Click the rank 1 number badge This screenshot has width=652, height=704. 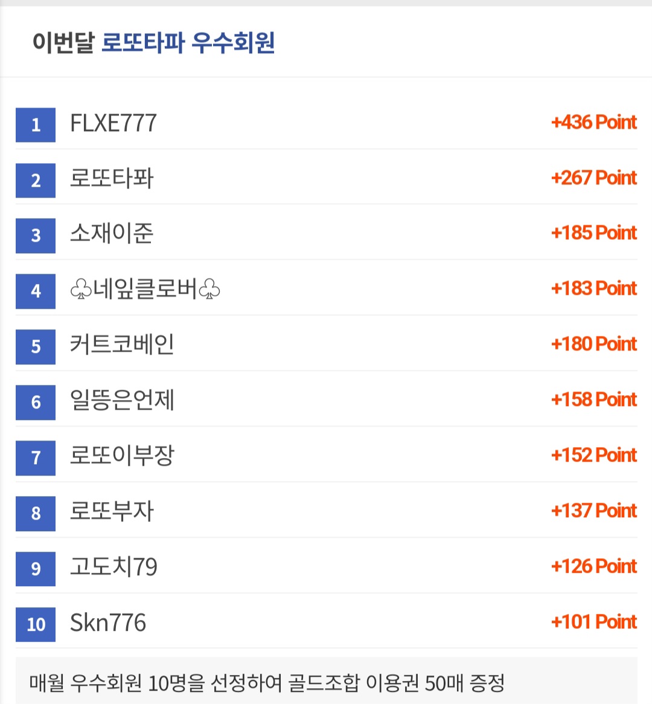pyautogui.click(x=36, y=125)
